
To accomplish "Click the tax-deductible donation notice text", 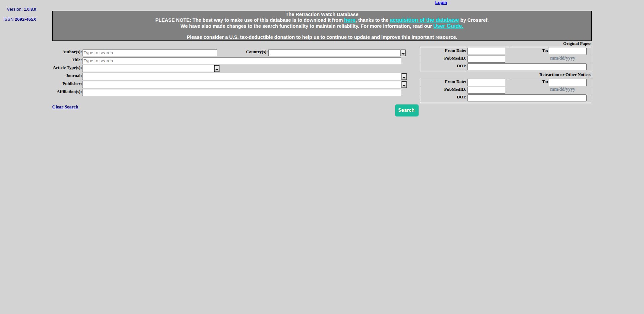I will (322, 37).
